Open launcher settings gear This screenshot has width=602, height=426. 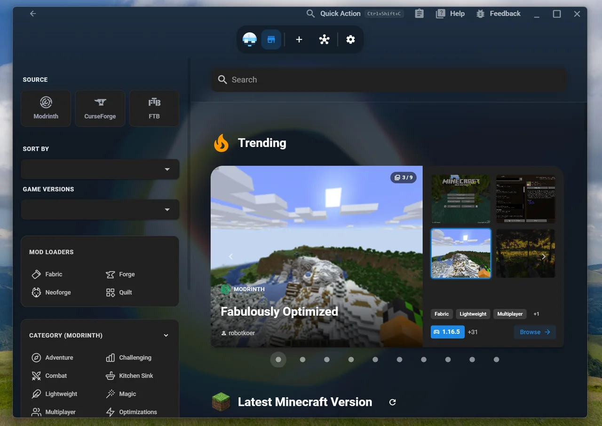(x=350, y=39)
